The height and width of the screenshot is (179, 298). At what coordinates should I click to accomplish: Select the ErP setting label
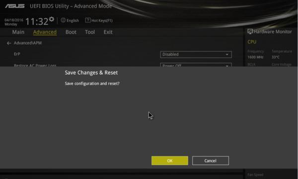click(17, 54)
